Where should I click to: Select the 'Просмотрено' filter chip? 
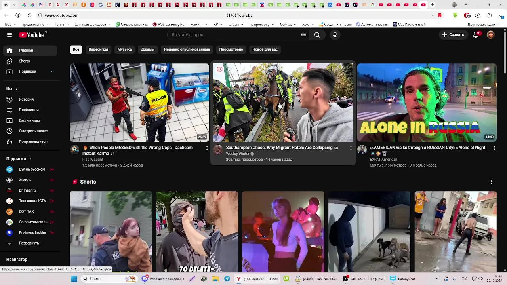tap(231, 49)
